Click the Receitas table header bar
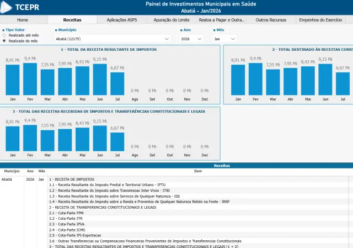353x248 pixels. 176,166
